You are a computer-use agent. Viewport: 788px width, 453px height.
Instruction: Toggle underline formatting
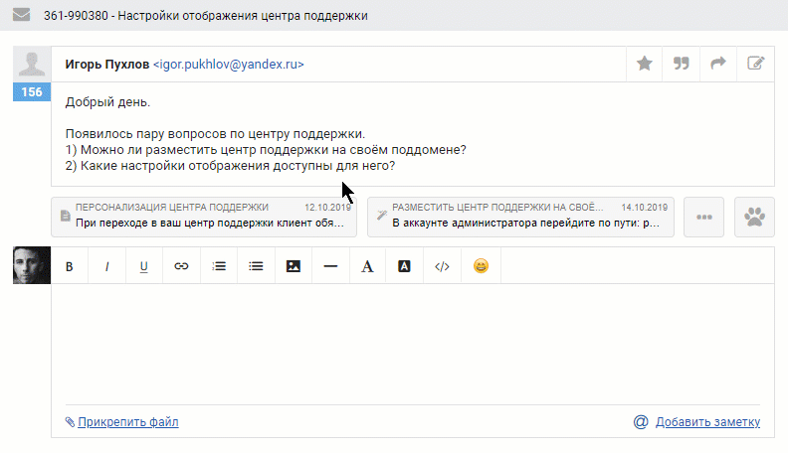pos(143,266)
